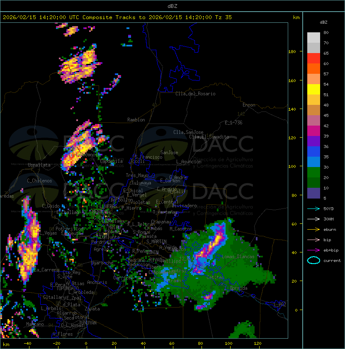This screenshot has height=349, width=345.
Task: Click the 'TUNUYAN' place label
Action: pyautogui.click(x=88, y=323)
